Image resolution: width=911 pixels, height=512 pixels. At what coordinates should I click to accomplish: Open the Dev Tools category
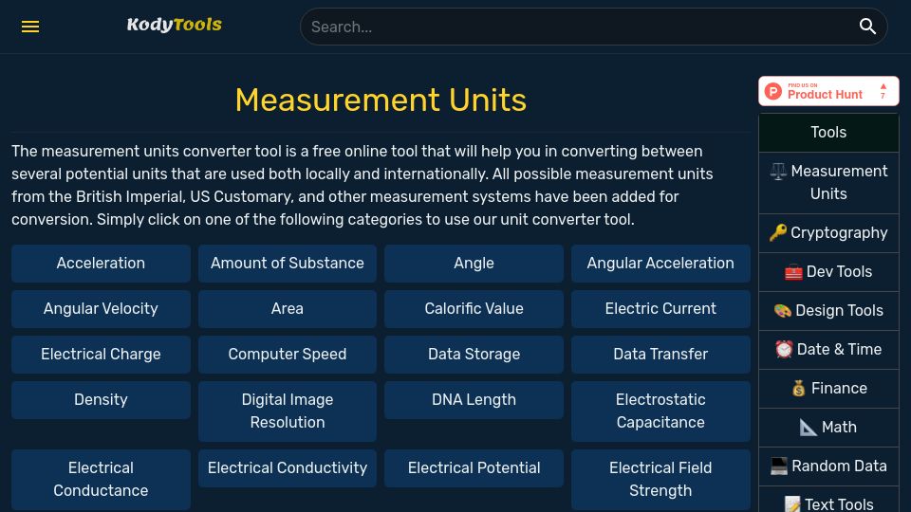tap(828, 272)
